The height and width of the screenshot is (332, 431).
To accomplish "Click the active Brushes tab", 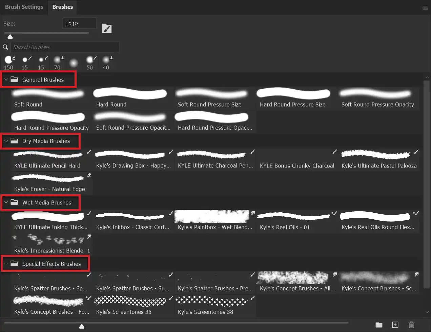I will pos(62,7).
